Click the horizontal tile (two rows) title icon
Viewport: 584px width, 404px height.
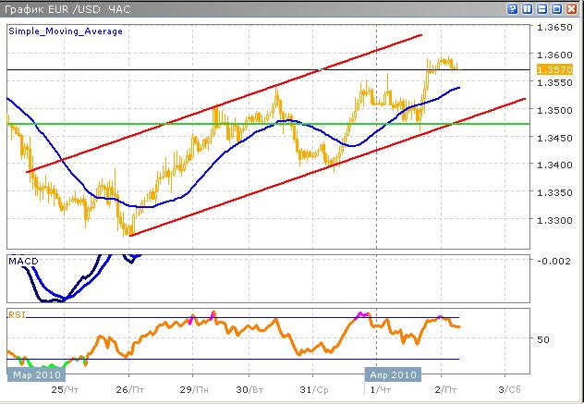pos(542,9)
